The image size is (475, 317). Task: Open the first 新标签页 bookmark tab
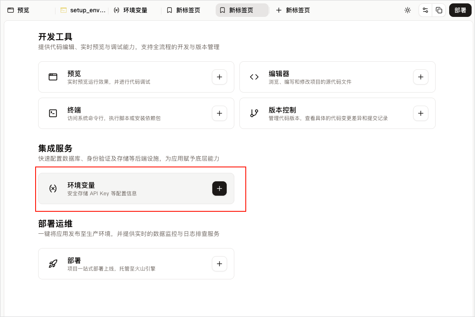click(183, 10)
